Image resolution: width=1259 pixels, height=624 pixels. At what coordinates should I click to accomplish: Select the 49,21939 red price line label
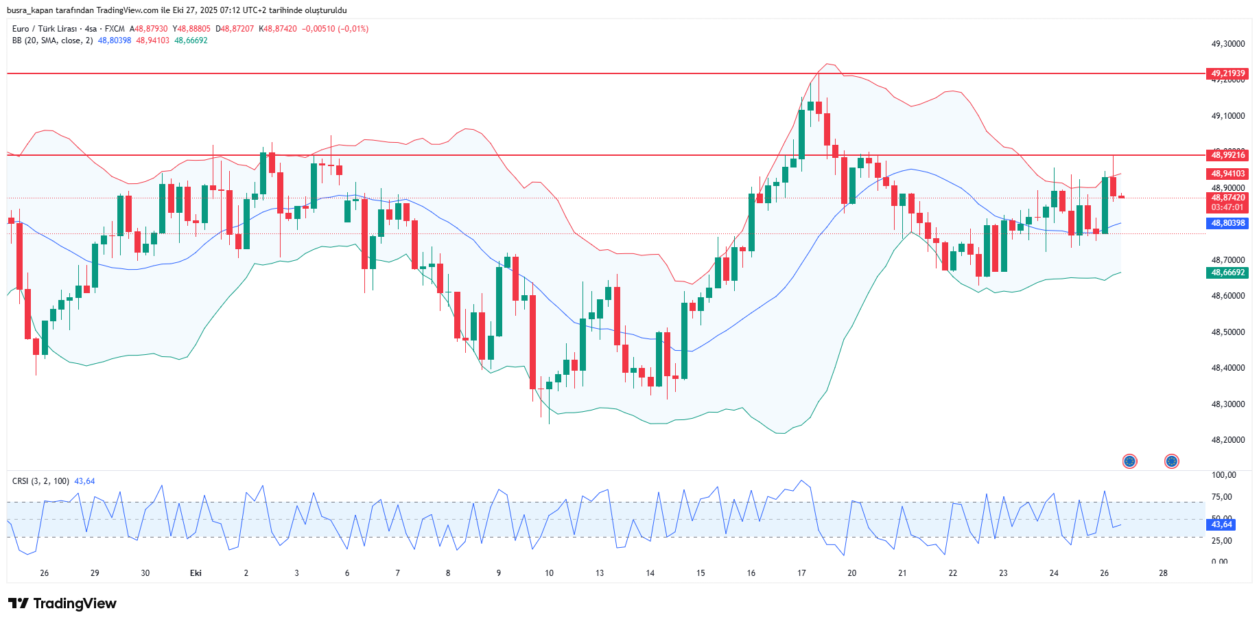[1227, 73]
